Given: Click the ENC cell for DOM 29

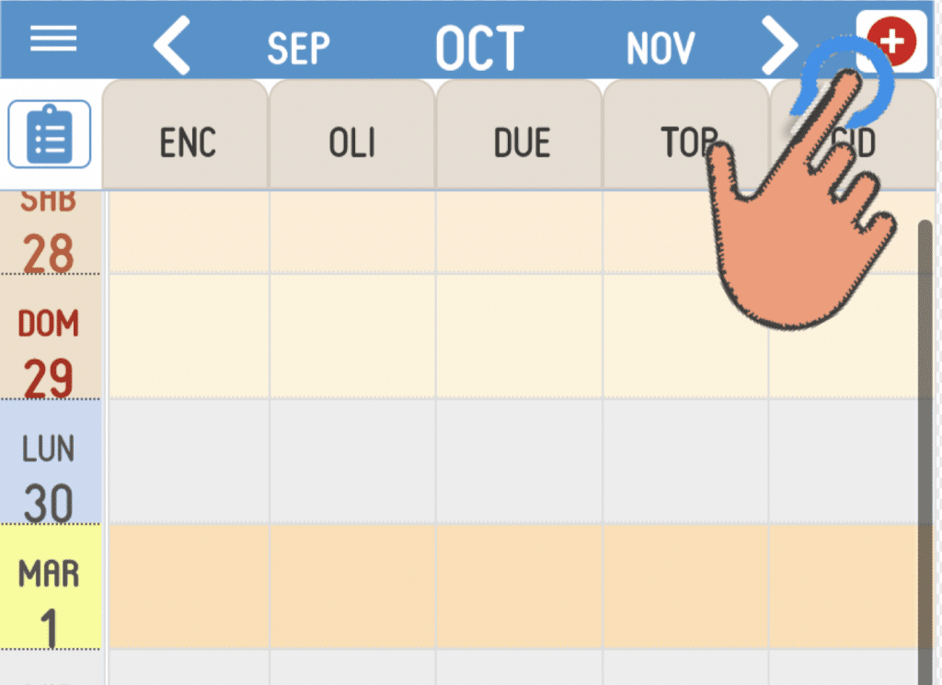Looking at the screenshot, I should tap(189, 336).
